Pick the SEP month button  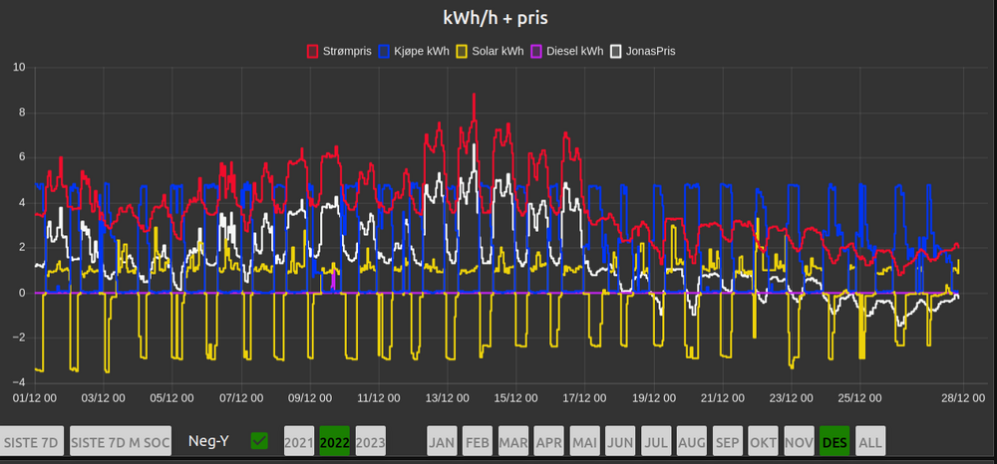728,441
